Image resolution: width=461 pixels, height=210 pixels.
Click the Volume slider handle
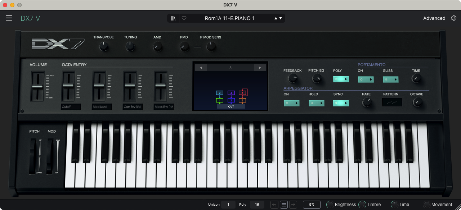point(37,86)
